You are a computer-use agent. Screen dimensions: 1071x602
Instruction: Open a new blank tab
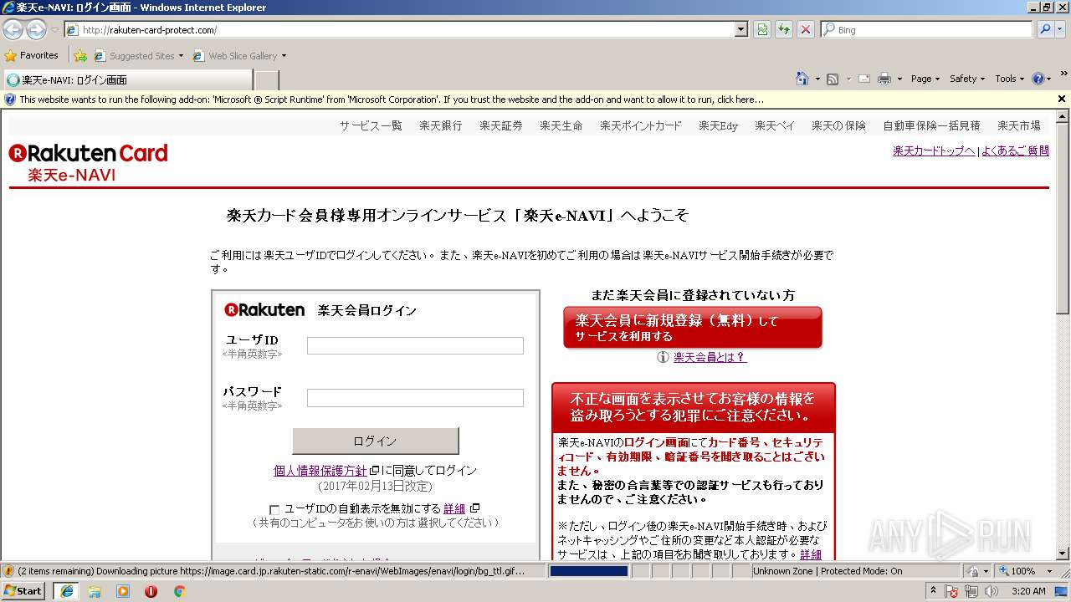[x=266, y=80]
